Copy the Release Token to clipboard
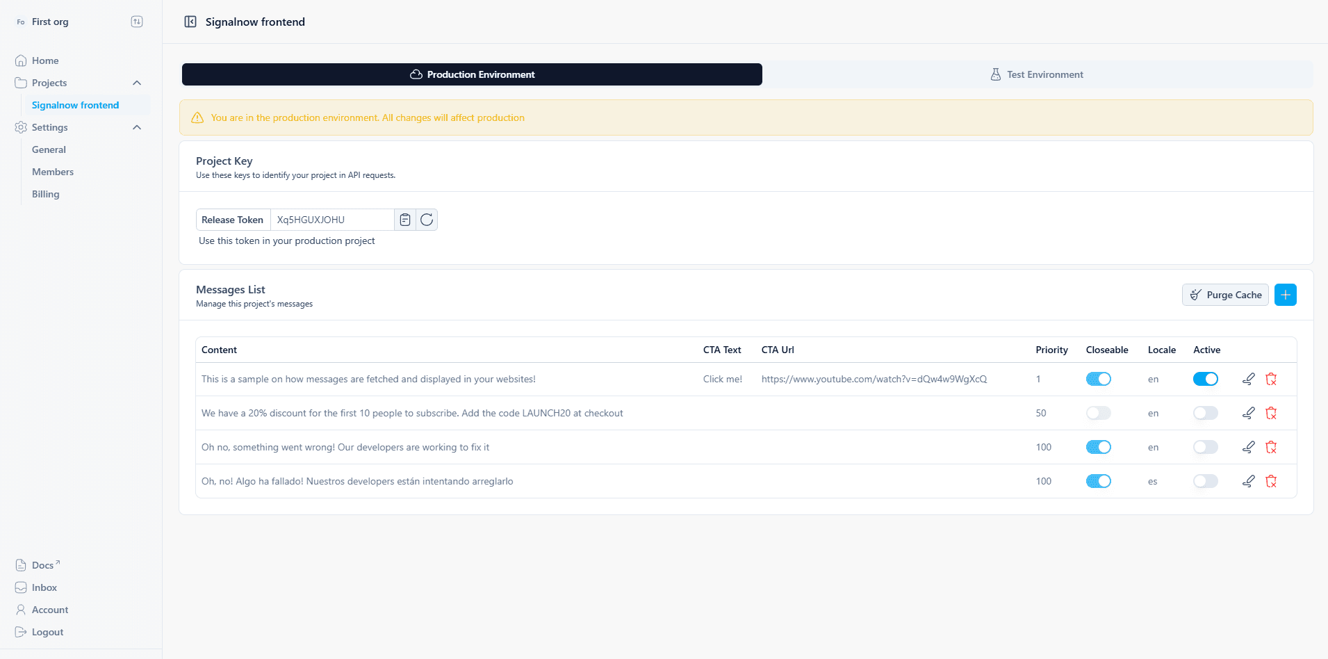Viewport: 1328px width, 659px height. (x=405, y=220)
